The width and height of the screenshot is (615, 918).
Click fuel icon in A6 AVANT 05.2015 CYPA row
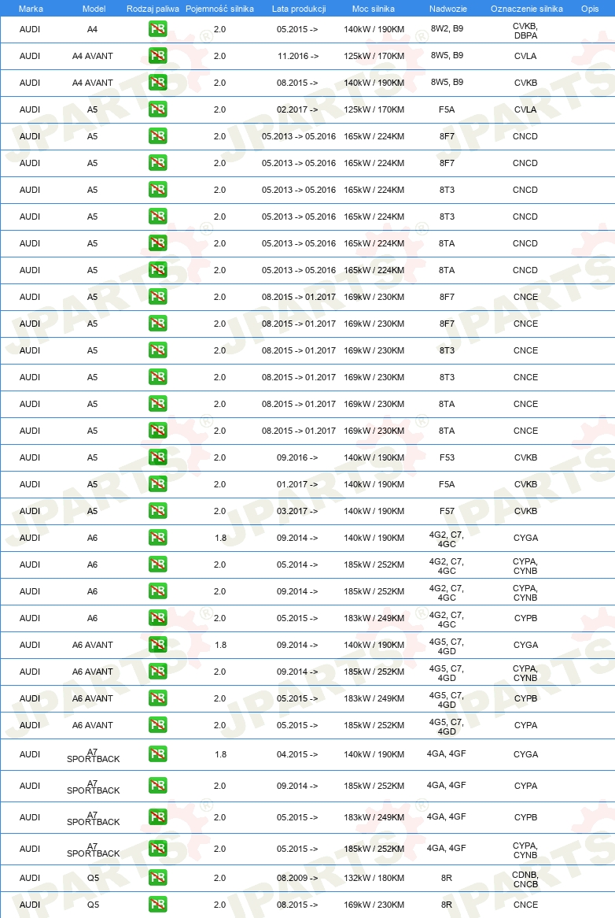(x=158, y=725)
